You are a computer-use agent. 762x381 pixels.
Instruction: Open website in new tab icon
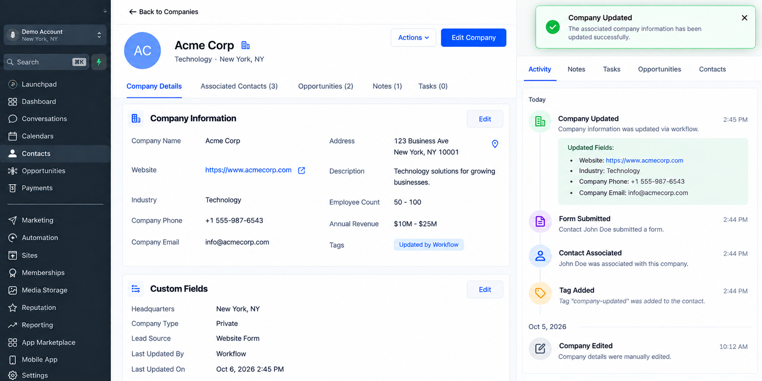pyautogui.click(x=302, y=171)
